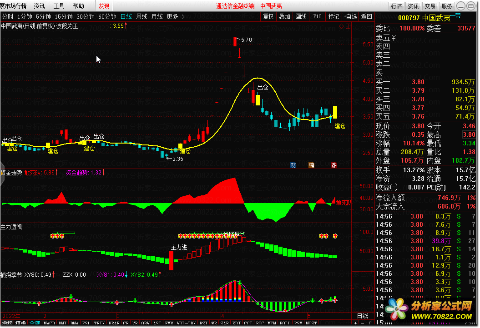Image resolution: width=480 pixels, height=328 pixels.
Task: Open the 复权 adjustment options
Action: [x=268, y=16]
